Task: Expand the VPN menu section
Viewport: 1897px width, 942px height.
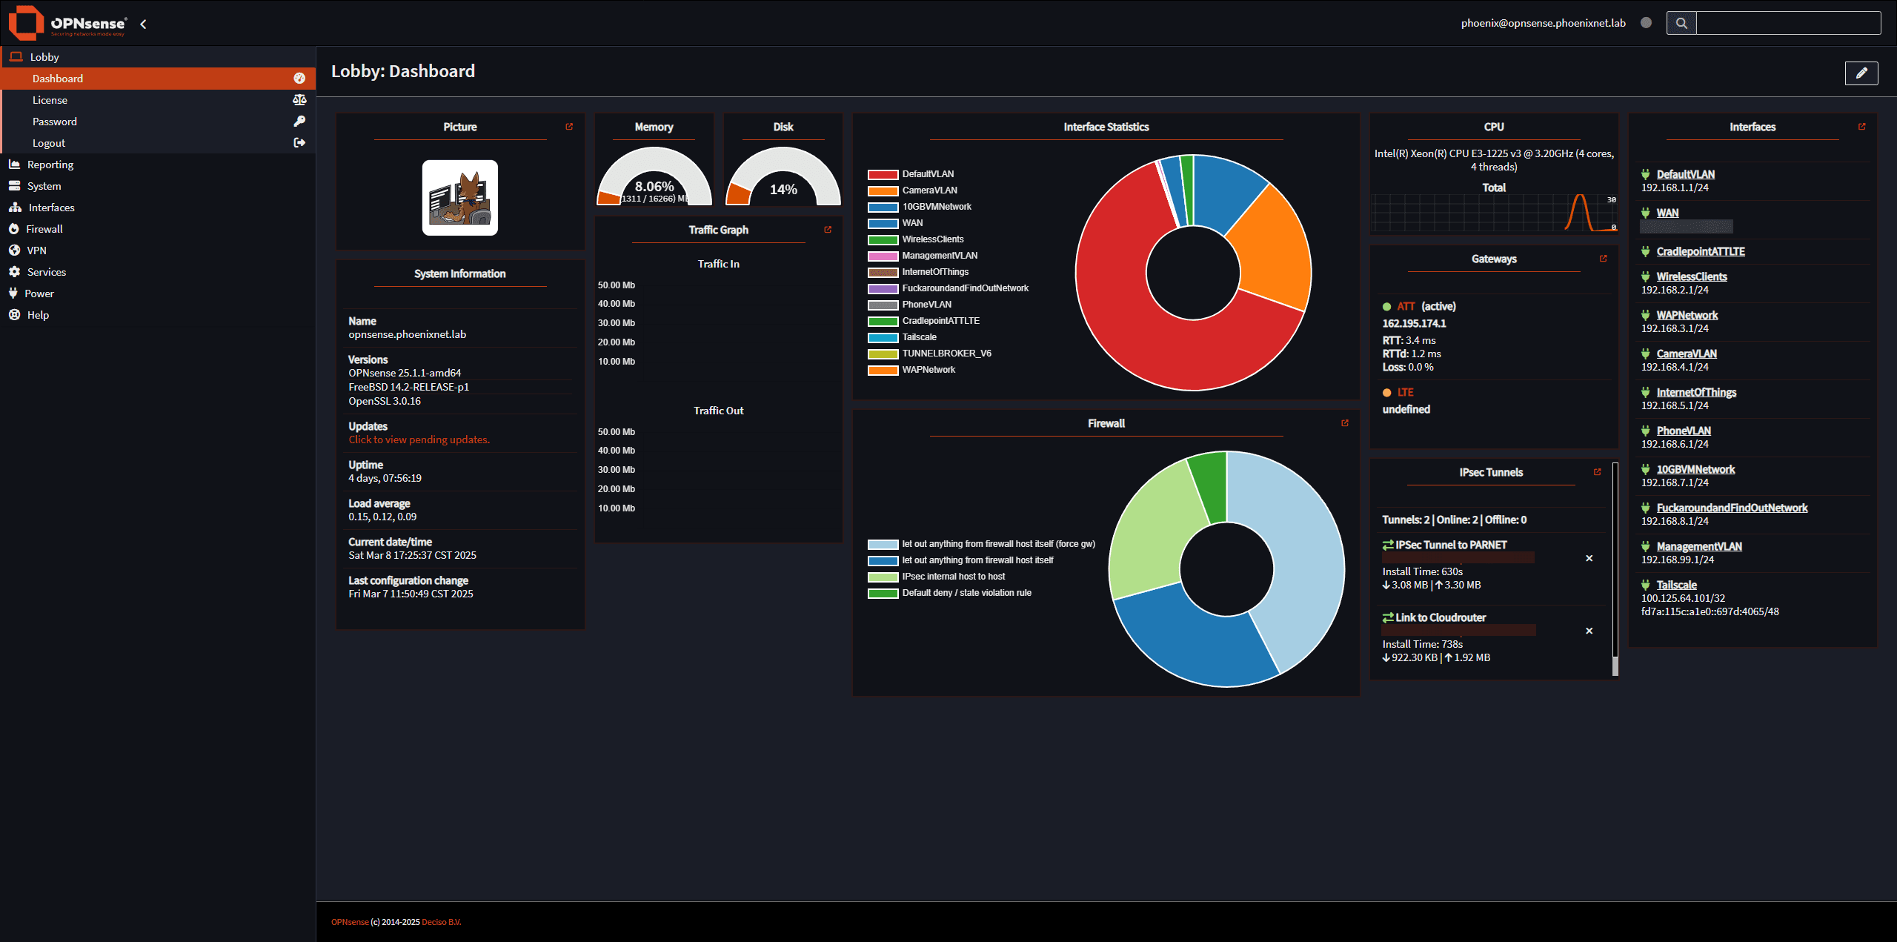Action: (x=36, y=251)
